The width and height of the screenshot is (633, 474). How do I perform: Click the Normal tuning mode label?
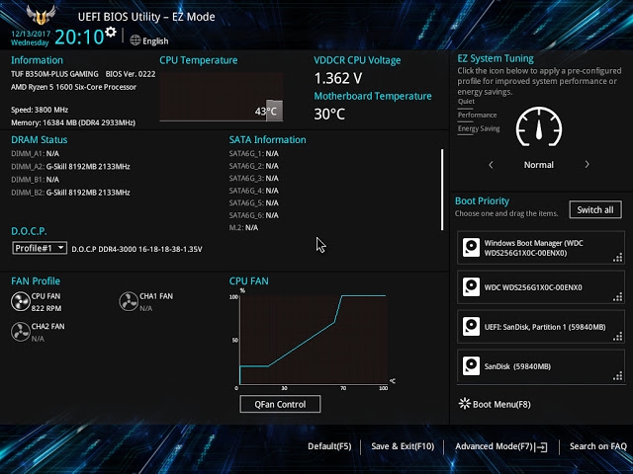point(538,165)
